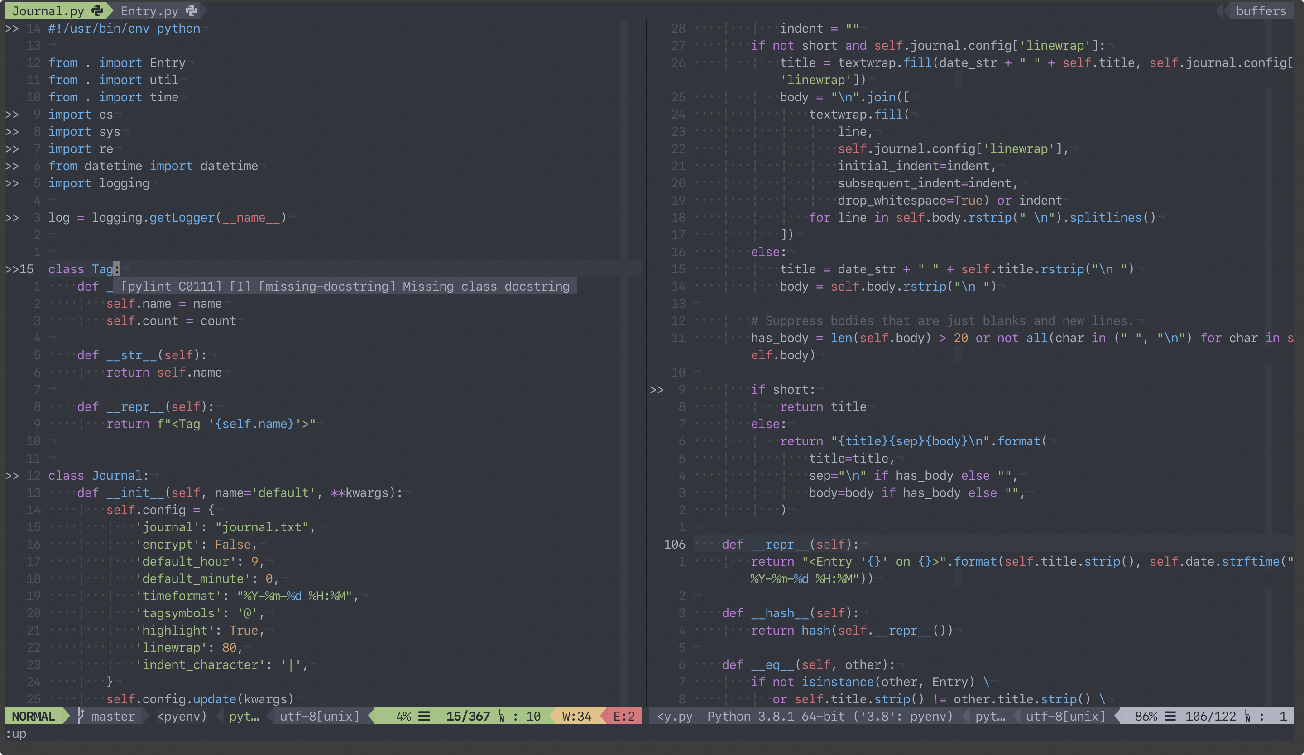Click the LN icon after 106/122
The image size is (1304, 755).
1247,716
